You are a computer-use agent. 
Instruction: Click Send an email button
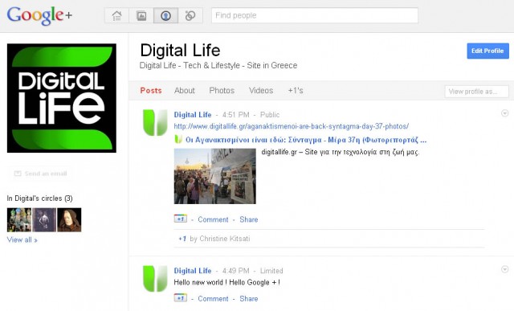(41, 174)
